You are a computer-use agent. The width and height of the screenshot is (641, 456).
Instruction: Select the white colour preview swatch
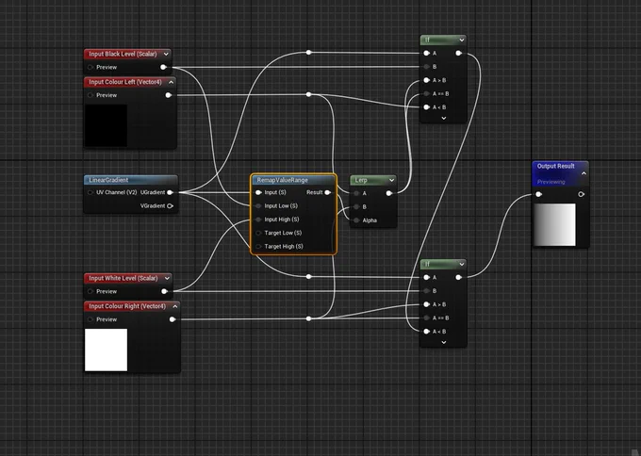click(106, 350)
